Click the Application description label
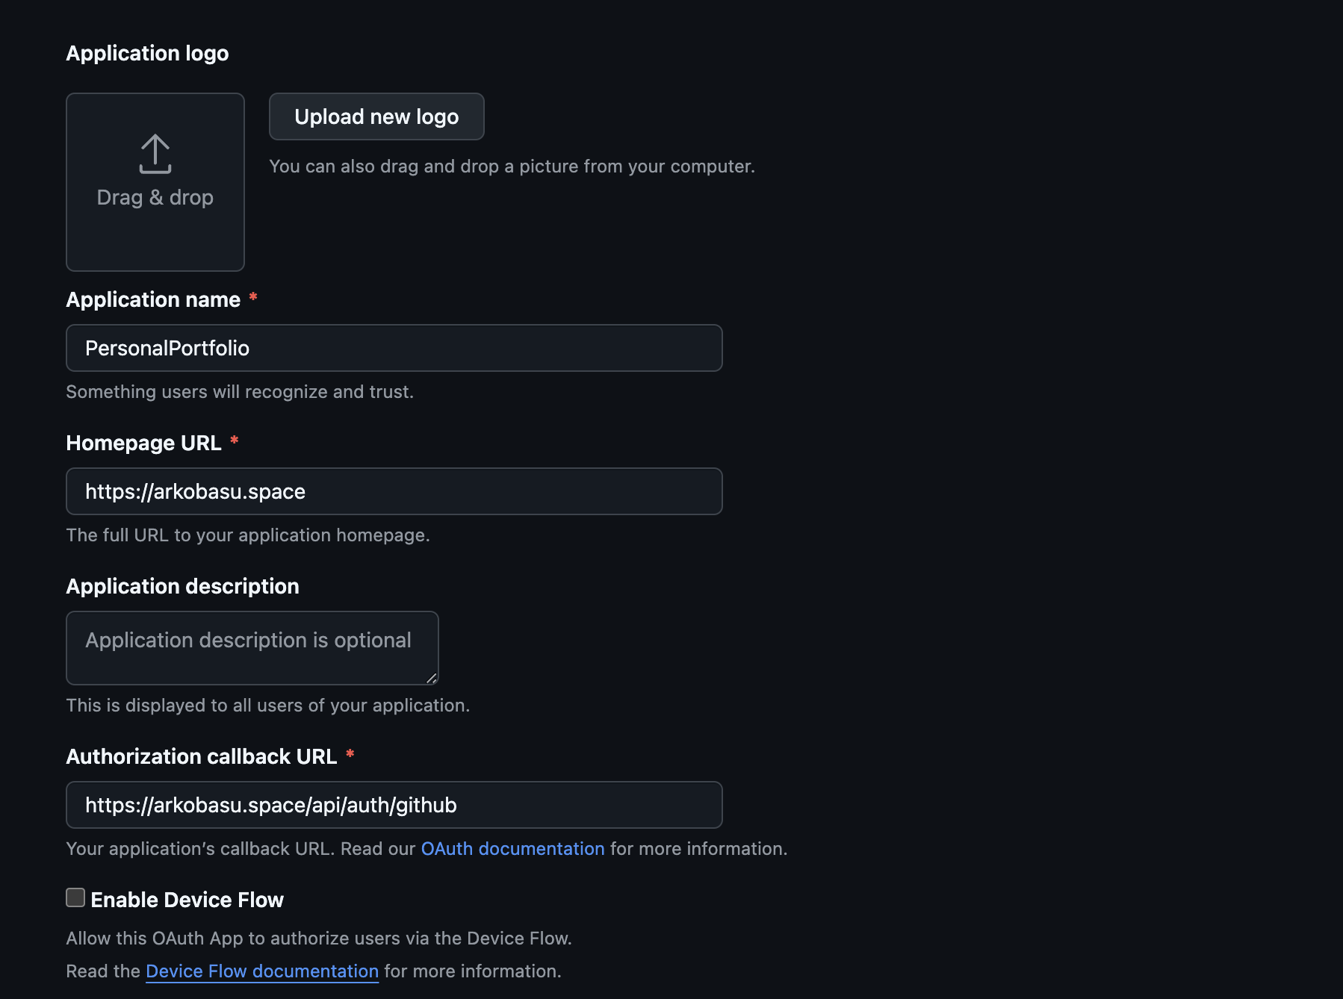This screenshot has width=1343, height=999. point(182,586)
